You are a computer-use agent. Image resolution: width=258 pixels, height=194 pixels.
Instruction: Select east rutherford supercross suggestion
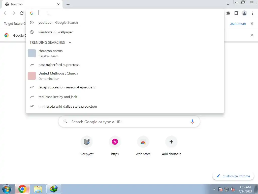point(125,65)
